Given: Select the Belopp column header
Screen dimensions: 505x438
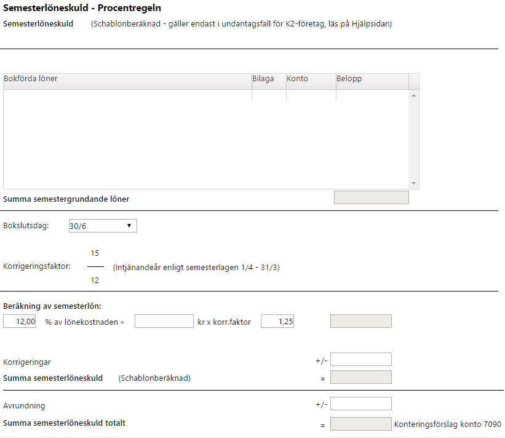Looking at the screenshot, I should pyautogui.click(x=372, y=81).
